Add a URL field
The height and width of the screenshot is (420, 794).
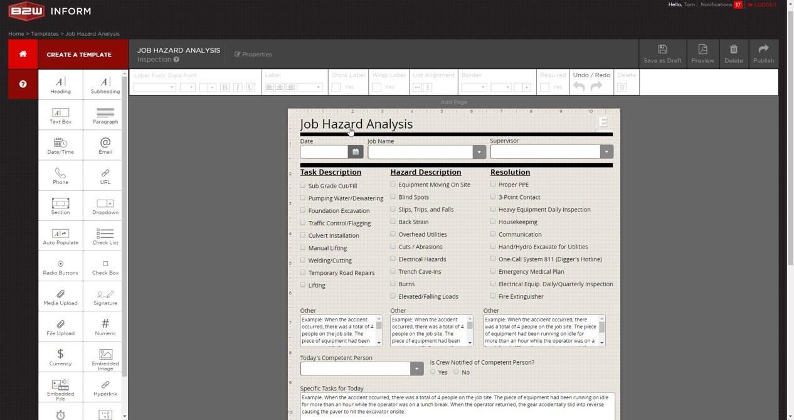pos(105,176)
